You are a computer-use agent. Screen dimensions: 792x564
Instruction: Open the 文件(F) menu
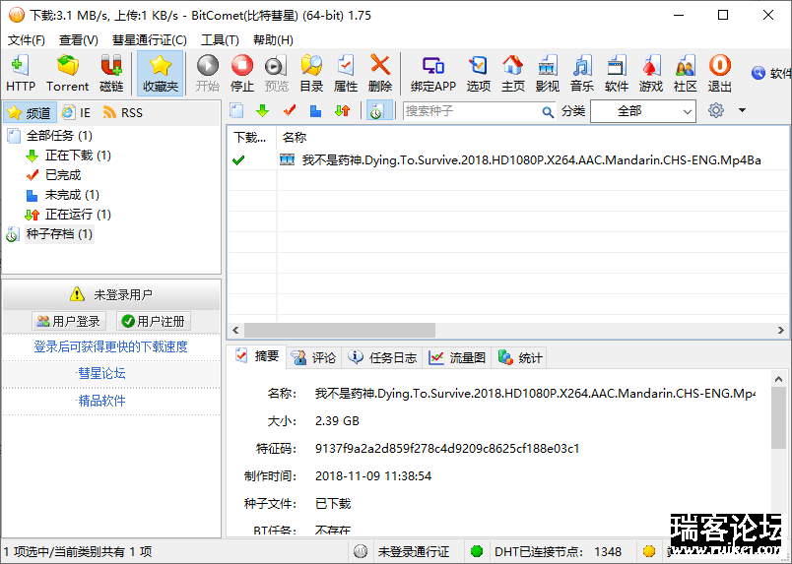(x=27, y=40)
